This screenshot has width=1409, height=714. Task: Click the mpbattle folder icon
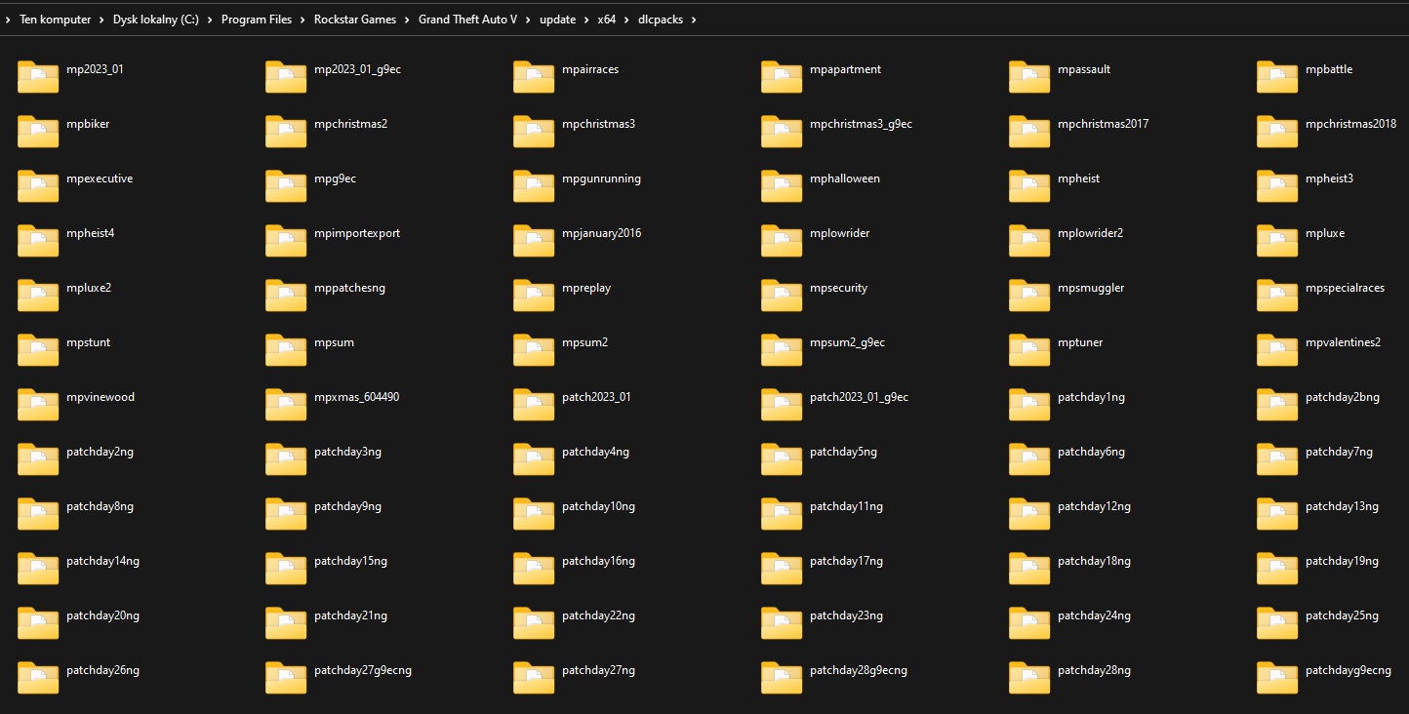[x=1277, y=77]
